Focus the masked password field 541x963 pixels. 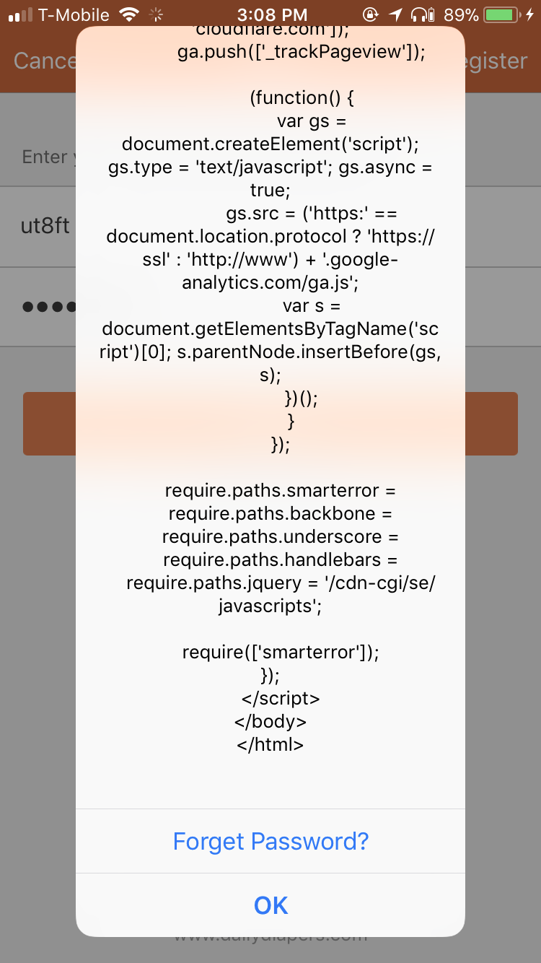[40, 307]
